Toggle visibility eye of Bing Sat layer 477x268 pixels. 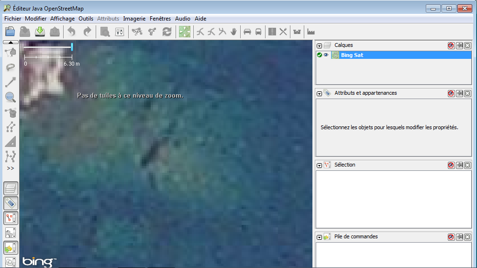(x=326, y=55)
